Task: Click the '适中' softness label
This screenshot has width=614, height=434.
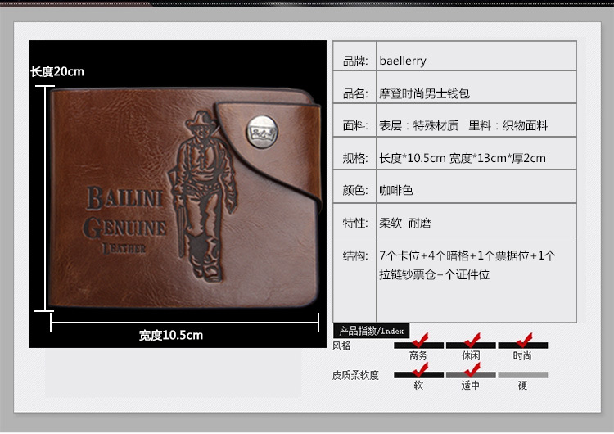Action: (x=470, y=386)
